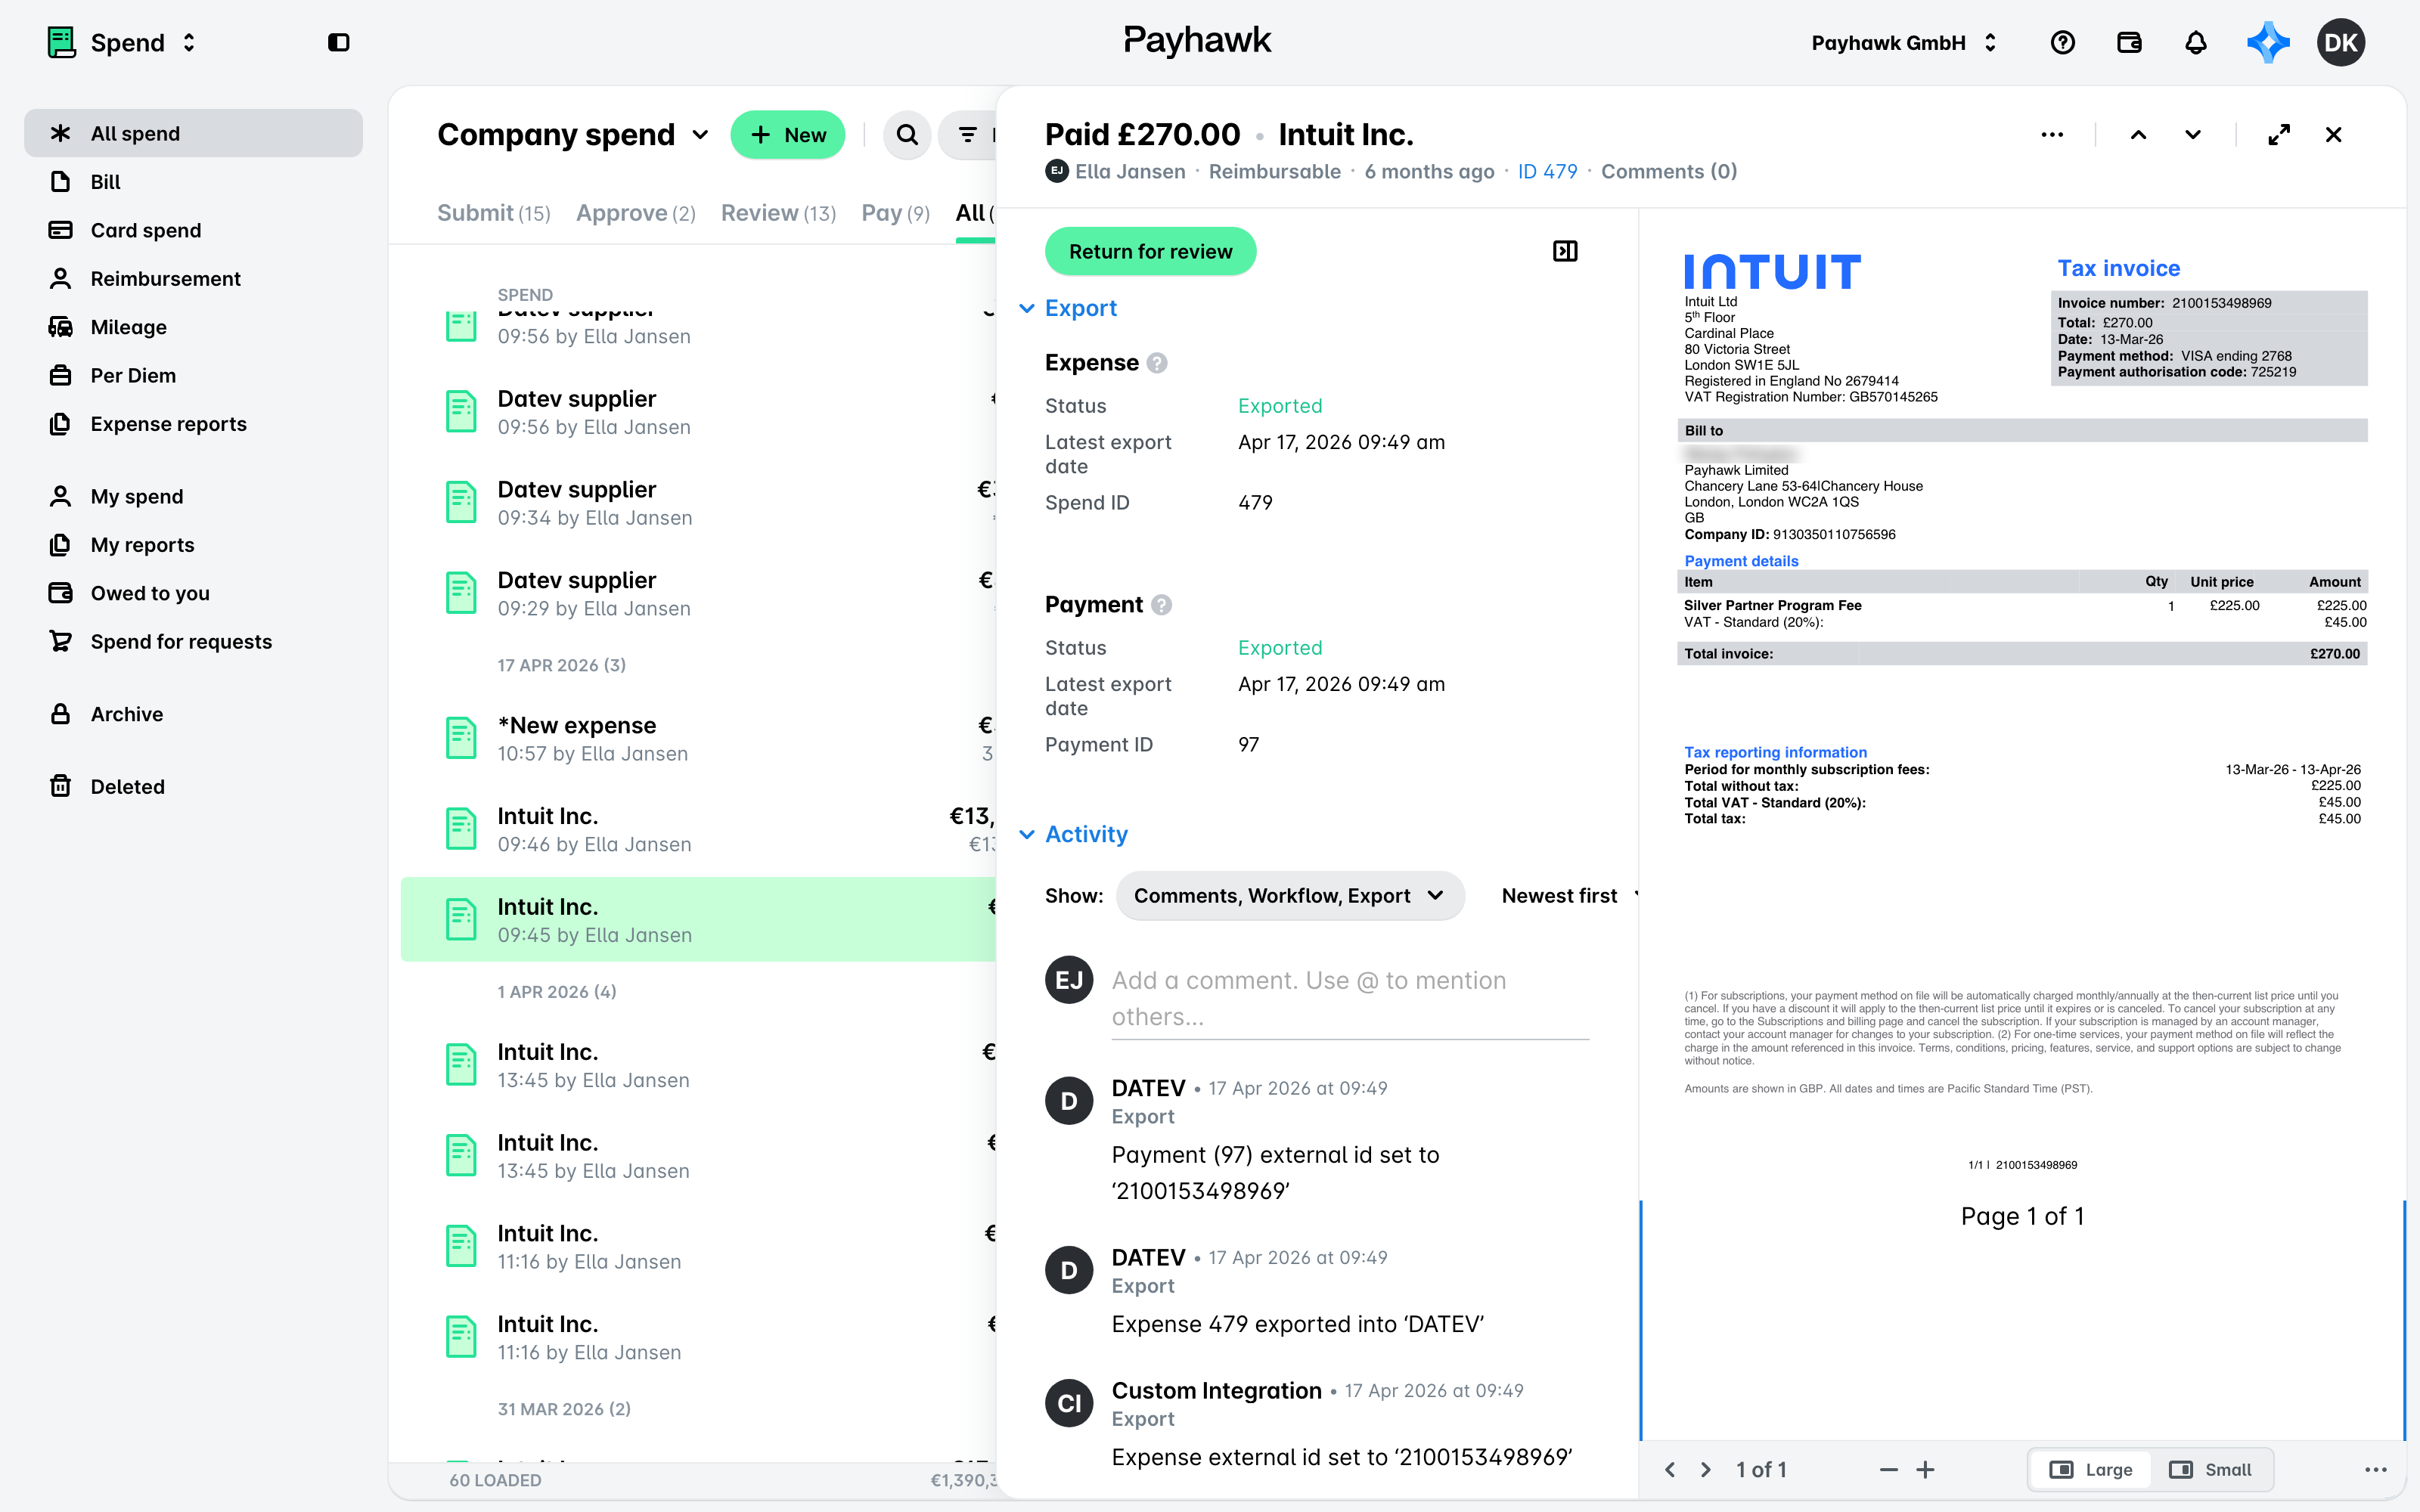Open Comments (0) link
This screenshot has width=2420, height=1512.
click(x=1669, y=171)
